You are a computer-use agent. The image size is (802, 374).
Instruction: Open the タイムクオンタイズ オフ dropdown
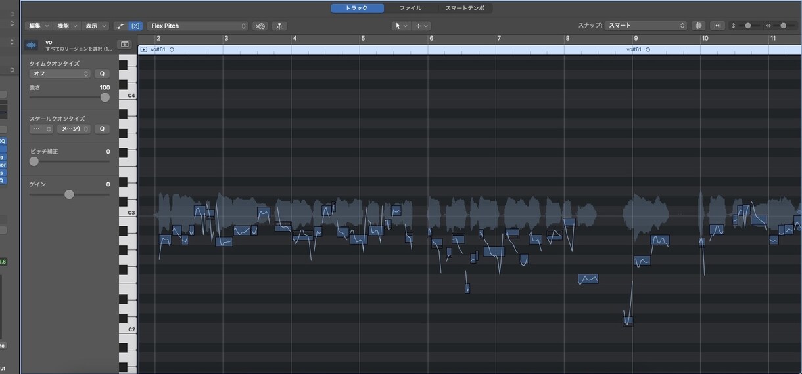pos(60,73)
